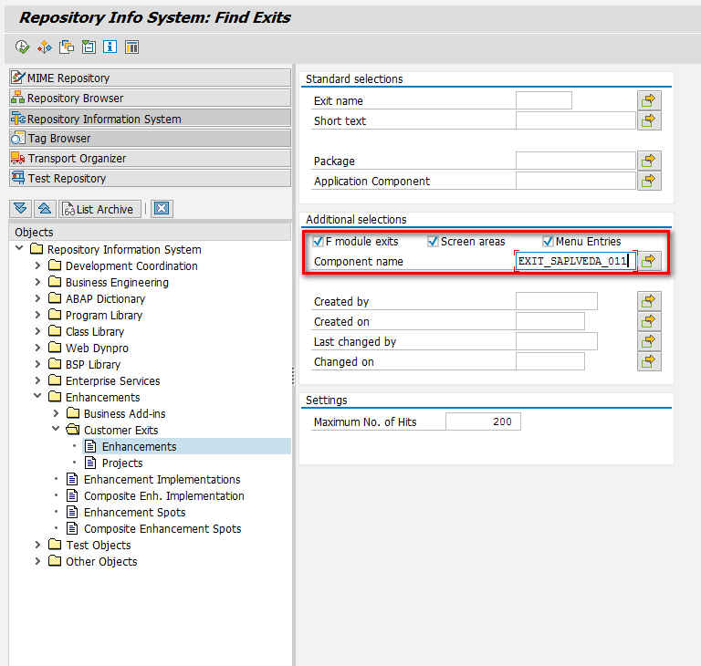
Task: Collapse the Repository Information System root node
Action: [19, 248]
